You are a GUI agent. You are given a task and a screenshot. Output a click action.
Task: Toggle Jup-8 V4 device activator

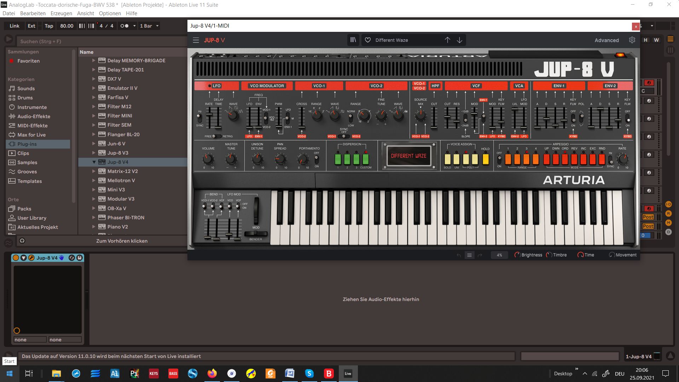(x=16, y=258)
